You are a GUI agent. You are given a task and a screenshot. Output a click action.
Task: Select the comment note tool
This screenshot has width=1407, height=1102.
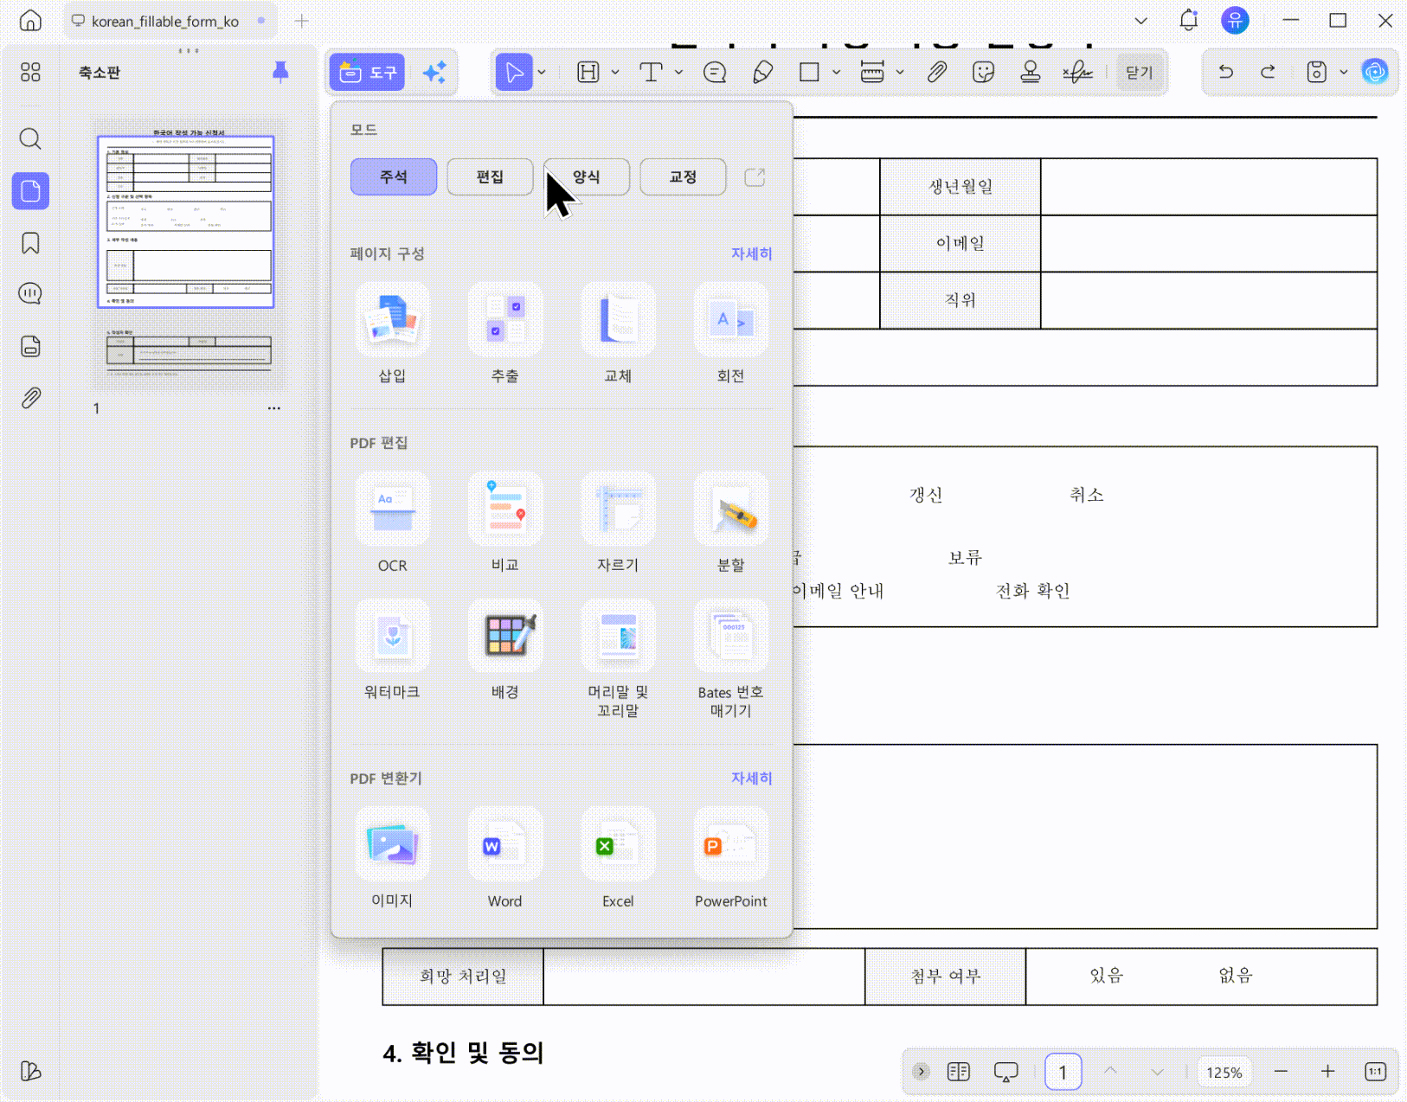pyautogui.click(x=715, y=72)
